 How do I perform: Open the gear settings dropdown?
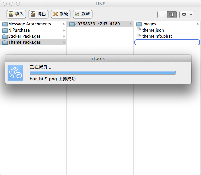(187, 15)
